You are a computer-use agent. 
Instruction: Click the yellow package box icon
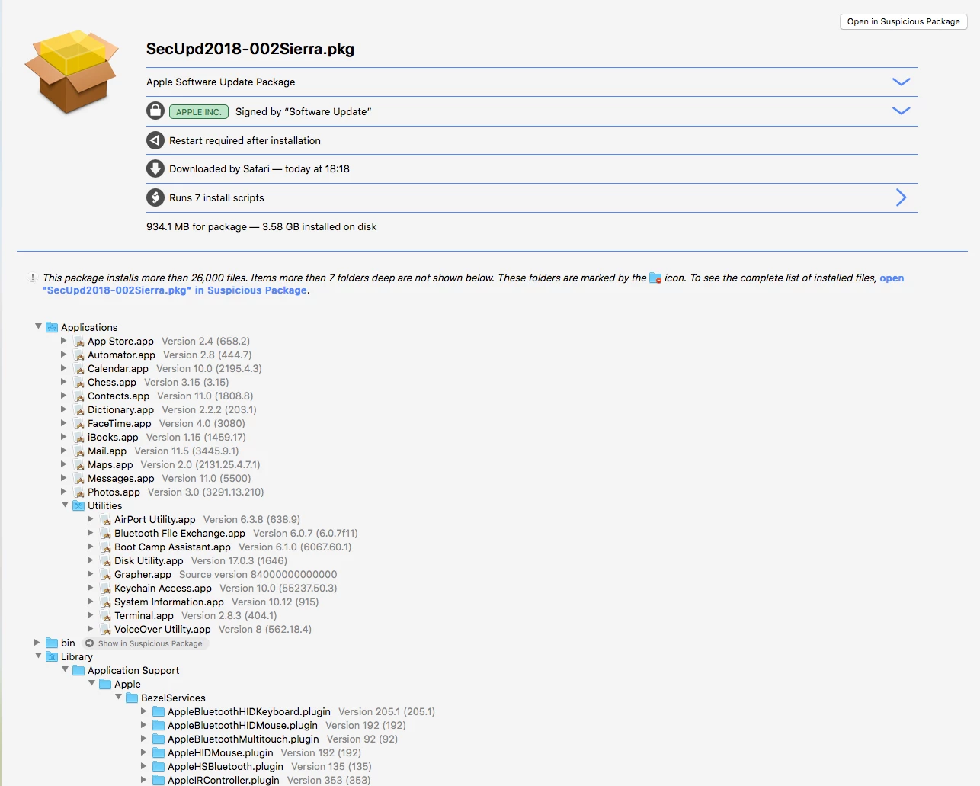[x=72, y=71]
